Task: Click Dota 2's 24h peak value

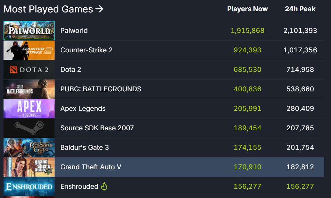Action: [x=300, y=70]
